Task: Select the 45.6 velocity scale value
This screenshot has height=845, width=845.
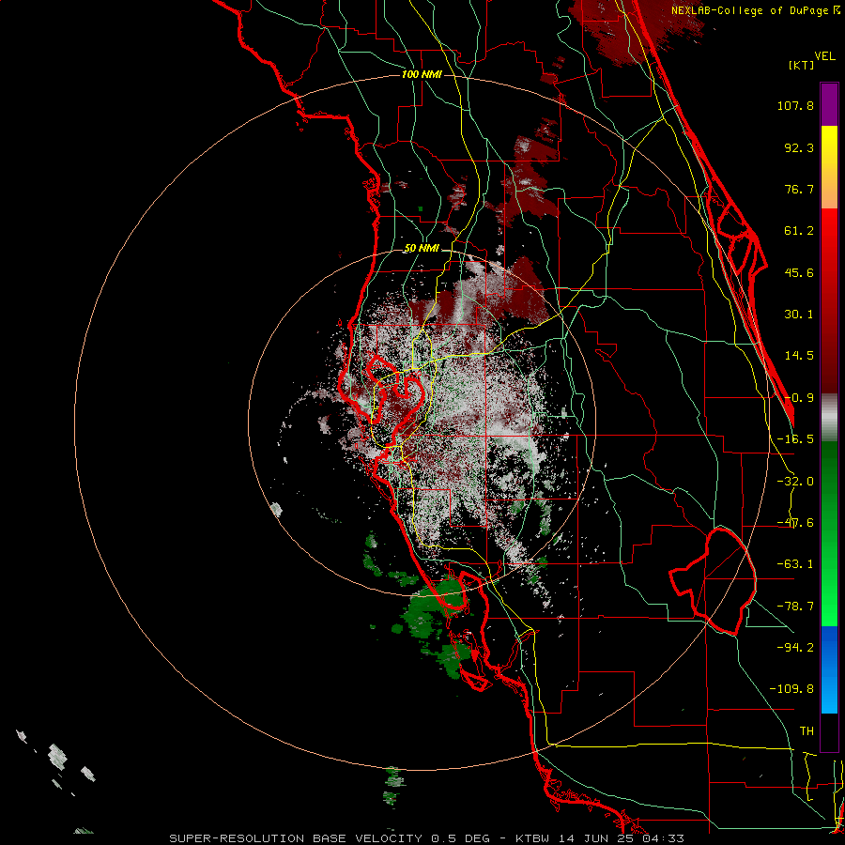Action: (799, 272)
